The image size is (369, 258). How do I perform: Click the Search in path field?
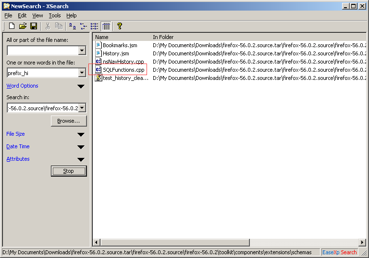point(43,108)
